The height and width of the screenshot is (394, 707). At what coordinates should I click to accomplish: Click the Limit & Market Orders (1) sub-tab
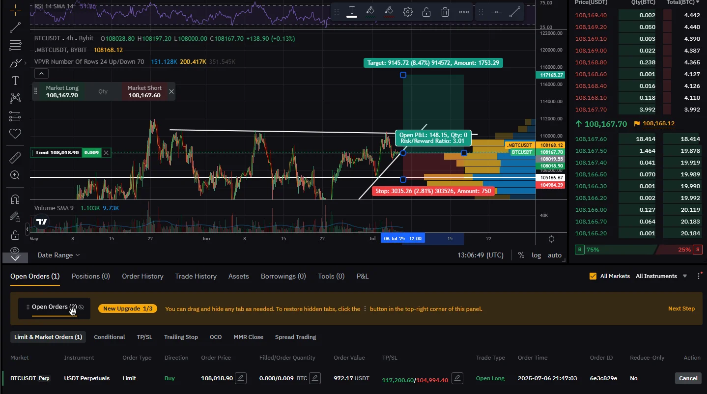click(x=48, y=337)
